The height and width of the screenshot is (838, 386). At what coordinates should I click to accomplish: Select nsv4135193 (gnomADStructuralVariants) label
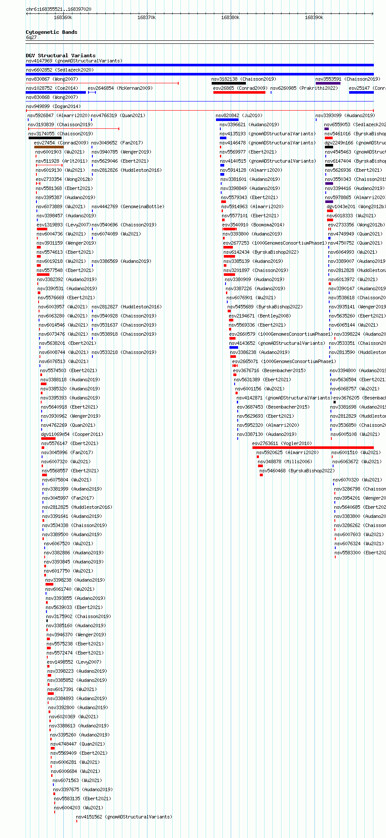click(x=268, y=134)
